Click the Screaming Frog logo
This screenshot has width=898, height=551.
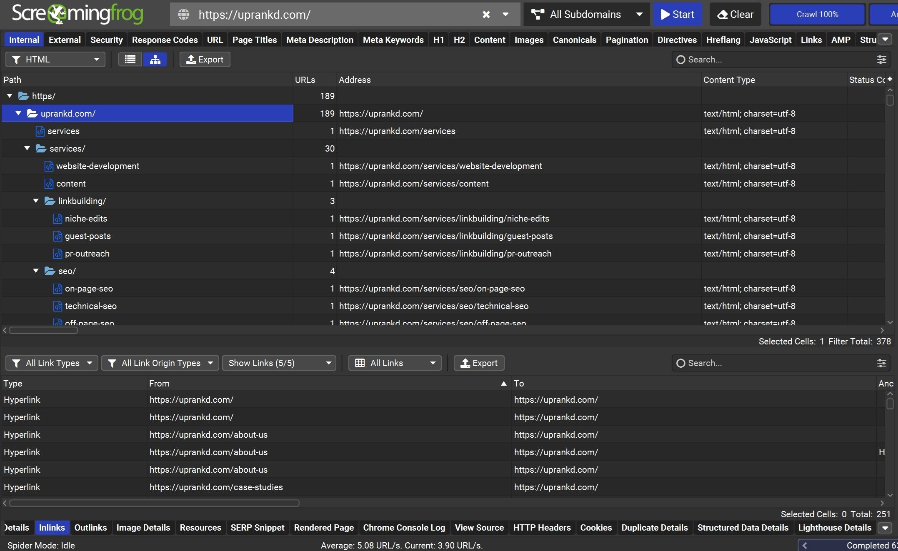[77, 14]
